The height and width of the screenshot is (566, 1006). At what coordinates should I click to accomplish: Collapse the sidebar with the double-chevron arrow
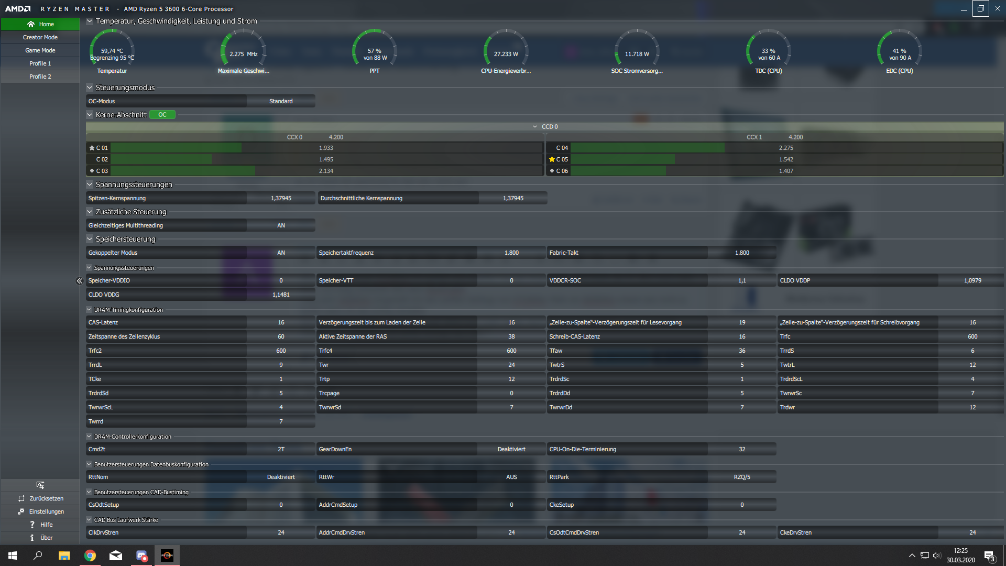(79, 281)
